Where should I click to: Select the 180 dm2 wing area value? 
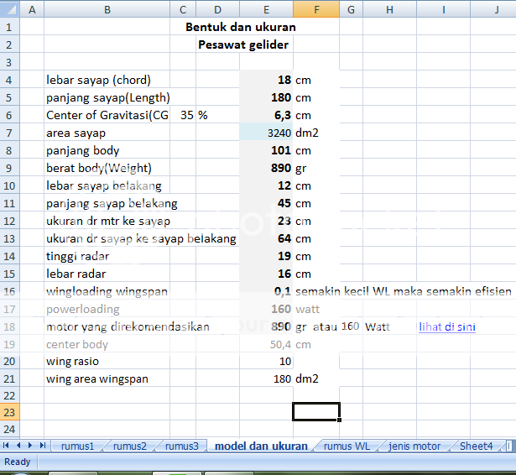coord(266,378)
